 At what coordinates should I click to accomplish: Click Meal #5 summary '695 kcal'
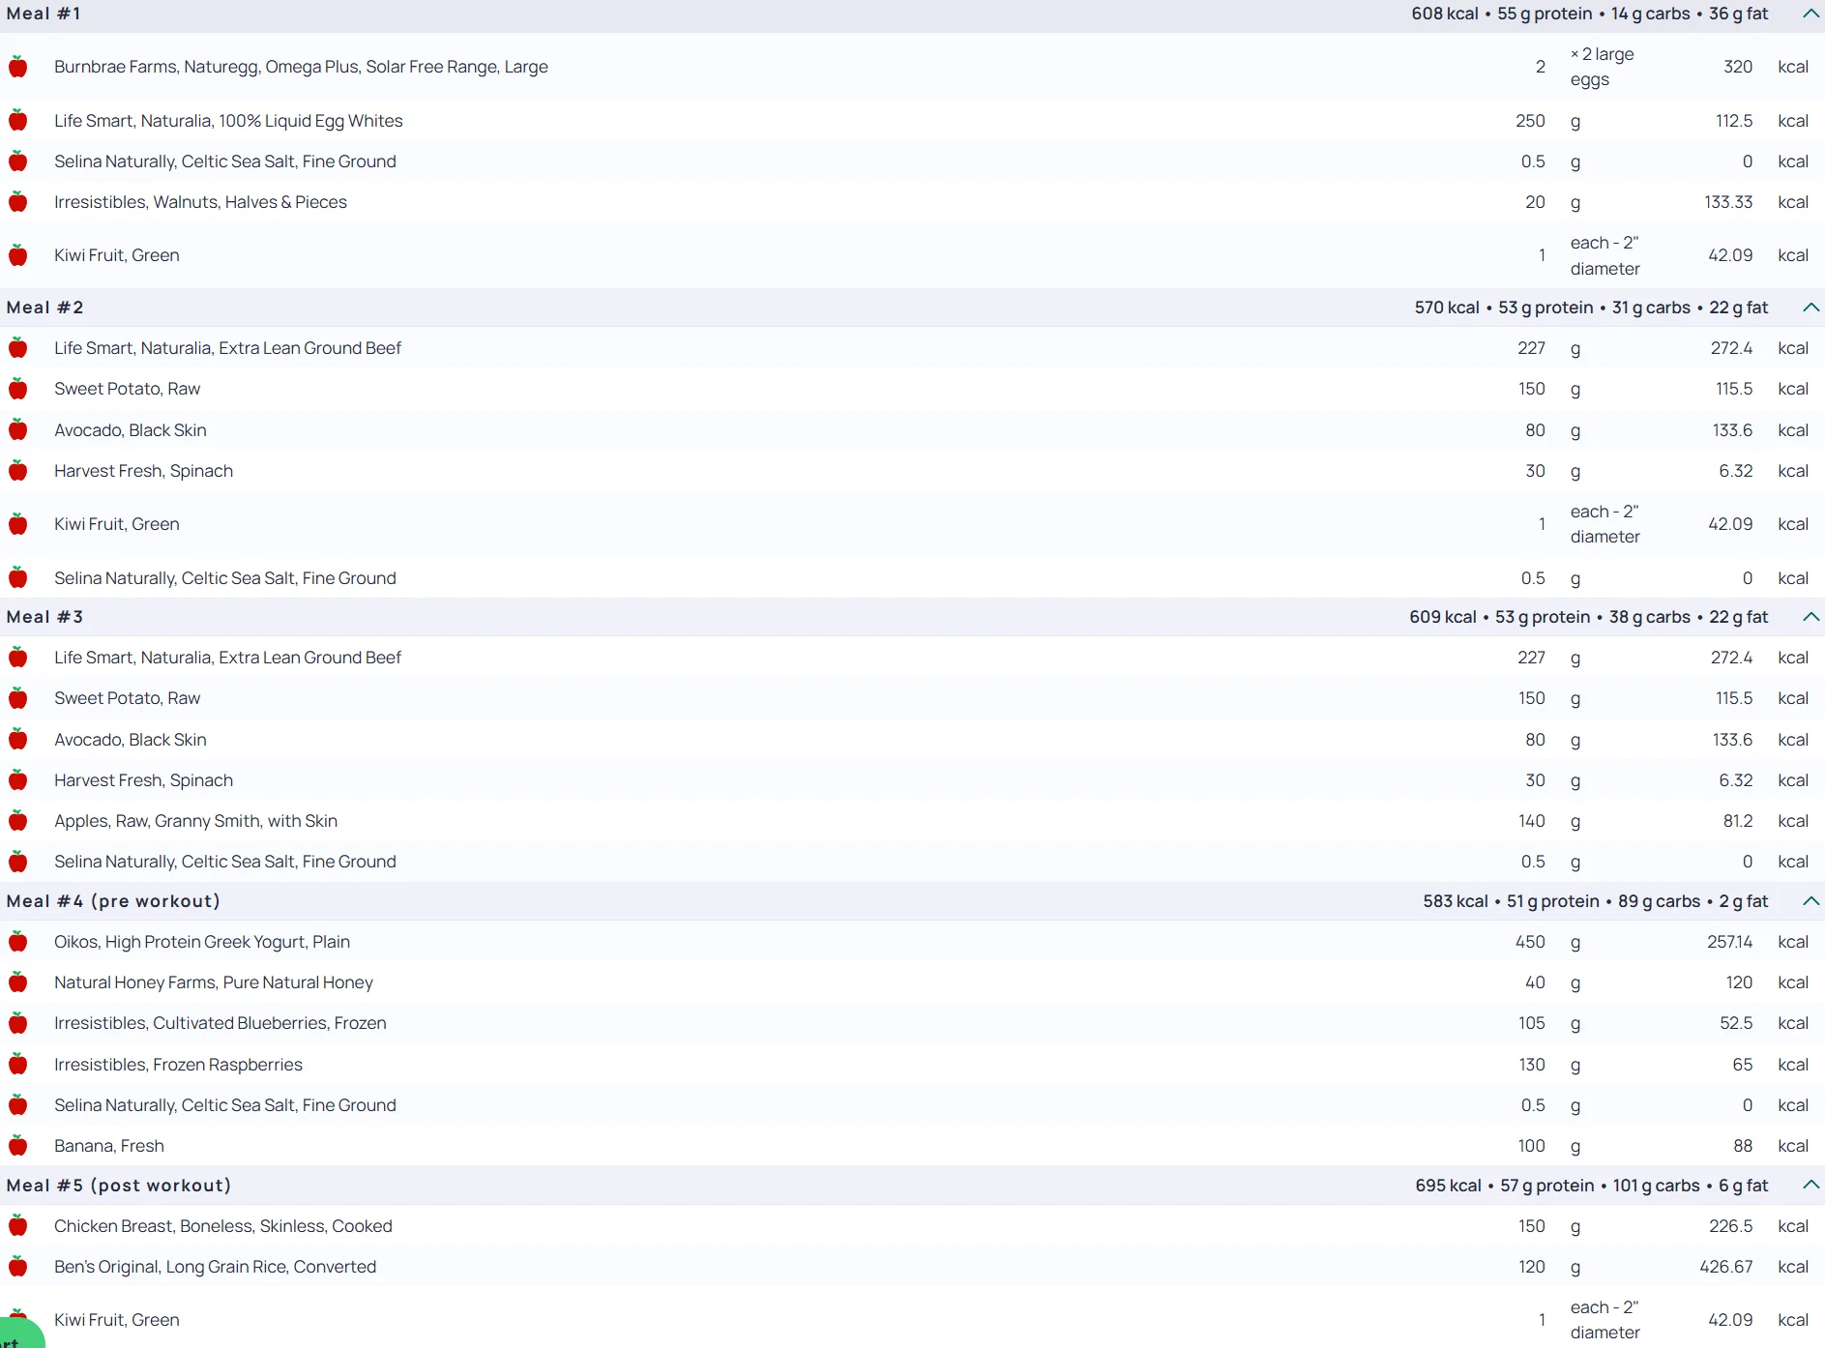coord(1448,1186)
